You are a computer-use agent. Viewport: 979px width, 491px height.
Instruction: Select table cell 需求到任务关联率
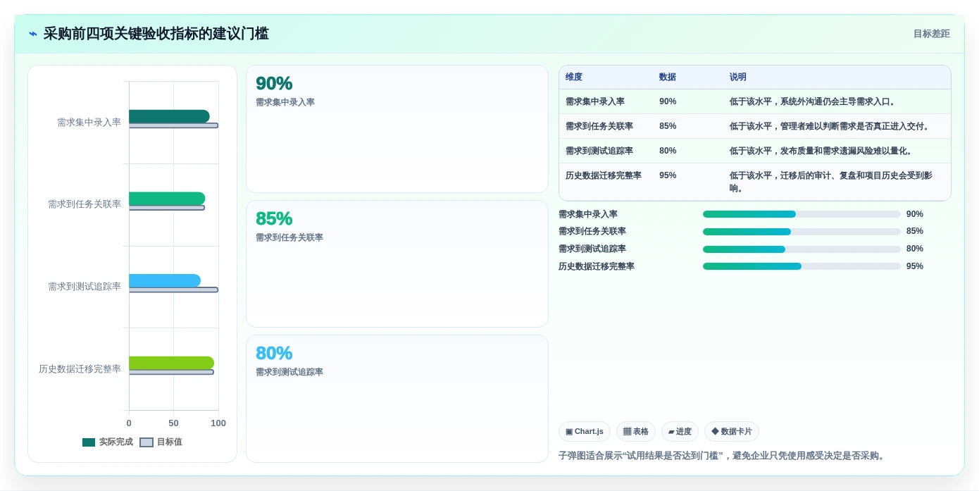tap(599, 126)
